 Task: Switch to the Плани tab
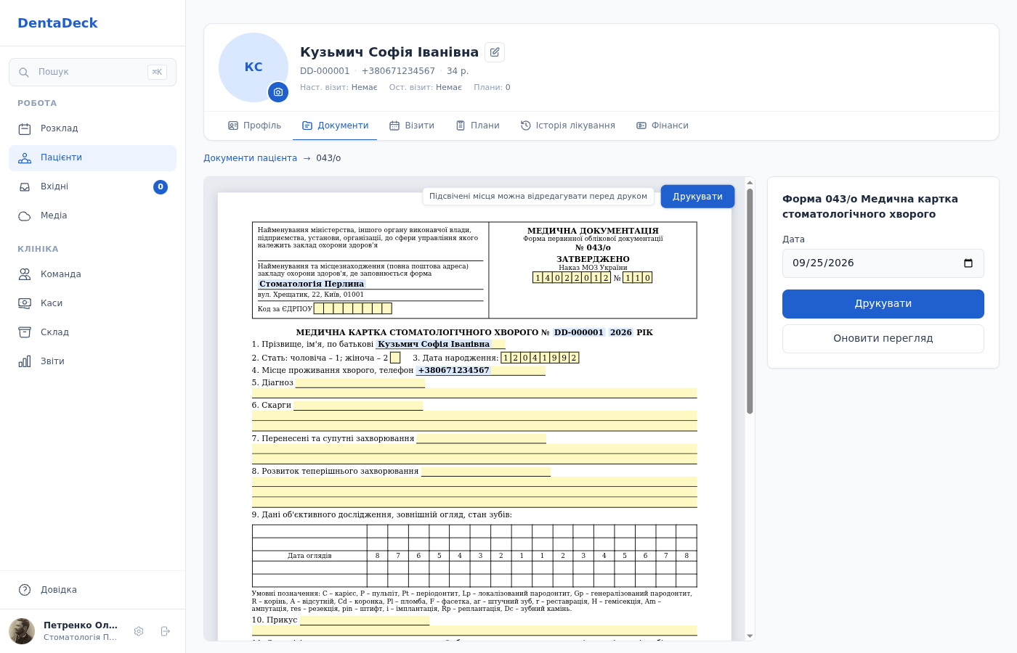[x=478, y=126]
